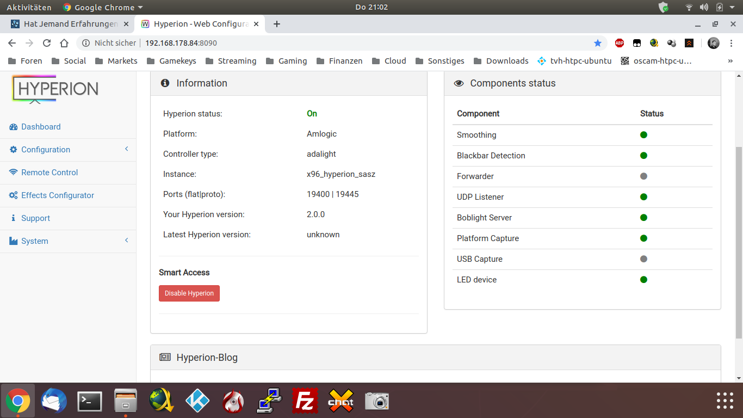
Task: Open the Finanzen bookmark folder
Action: [339, 61]
